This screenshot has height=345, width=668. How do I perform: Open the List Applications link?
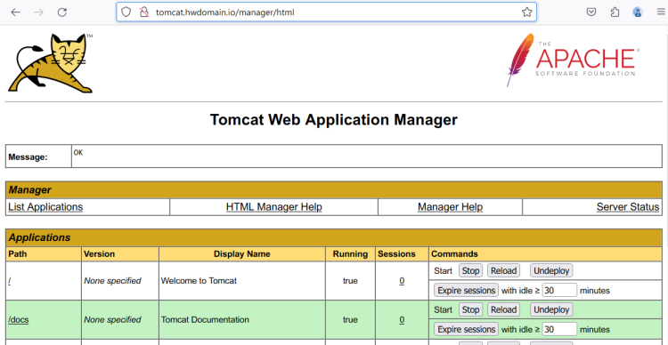tap(45, 207)
